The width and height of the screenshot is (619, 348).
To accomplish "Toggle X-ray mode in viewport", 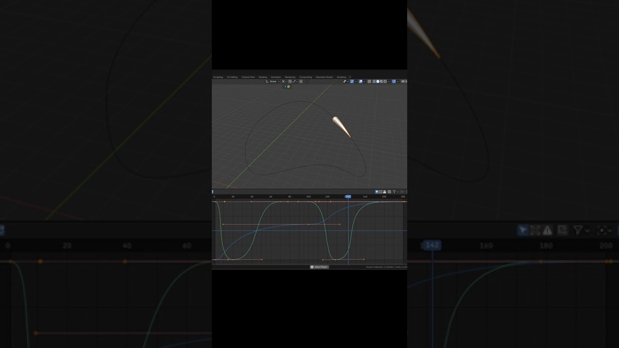I will point(369,81).
